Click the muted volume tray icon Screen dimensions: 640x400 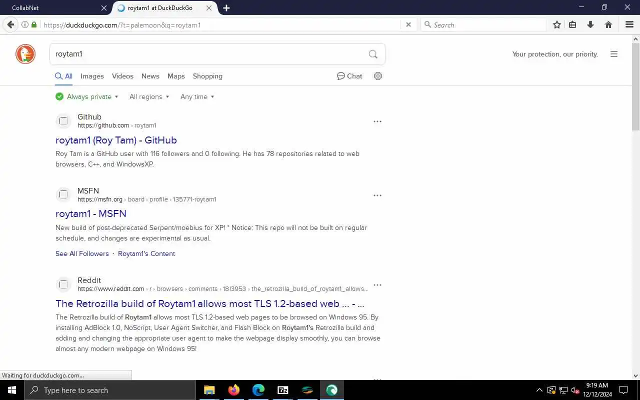tap(575, 390)
